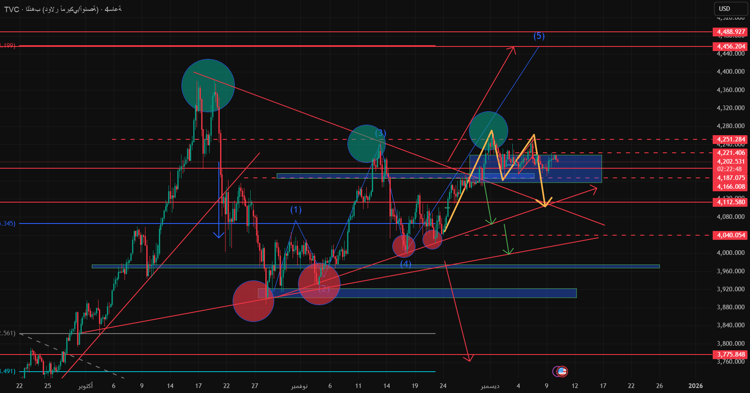Select the 3,775.848 price level label
Screen dimensions: 750x393
point(731,354)
